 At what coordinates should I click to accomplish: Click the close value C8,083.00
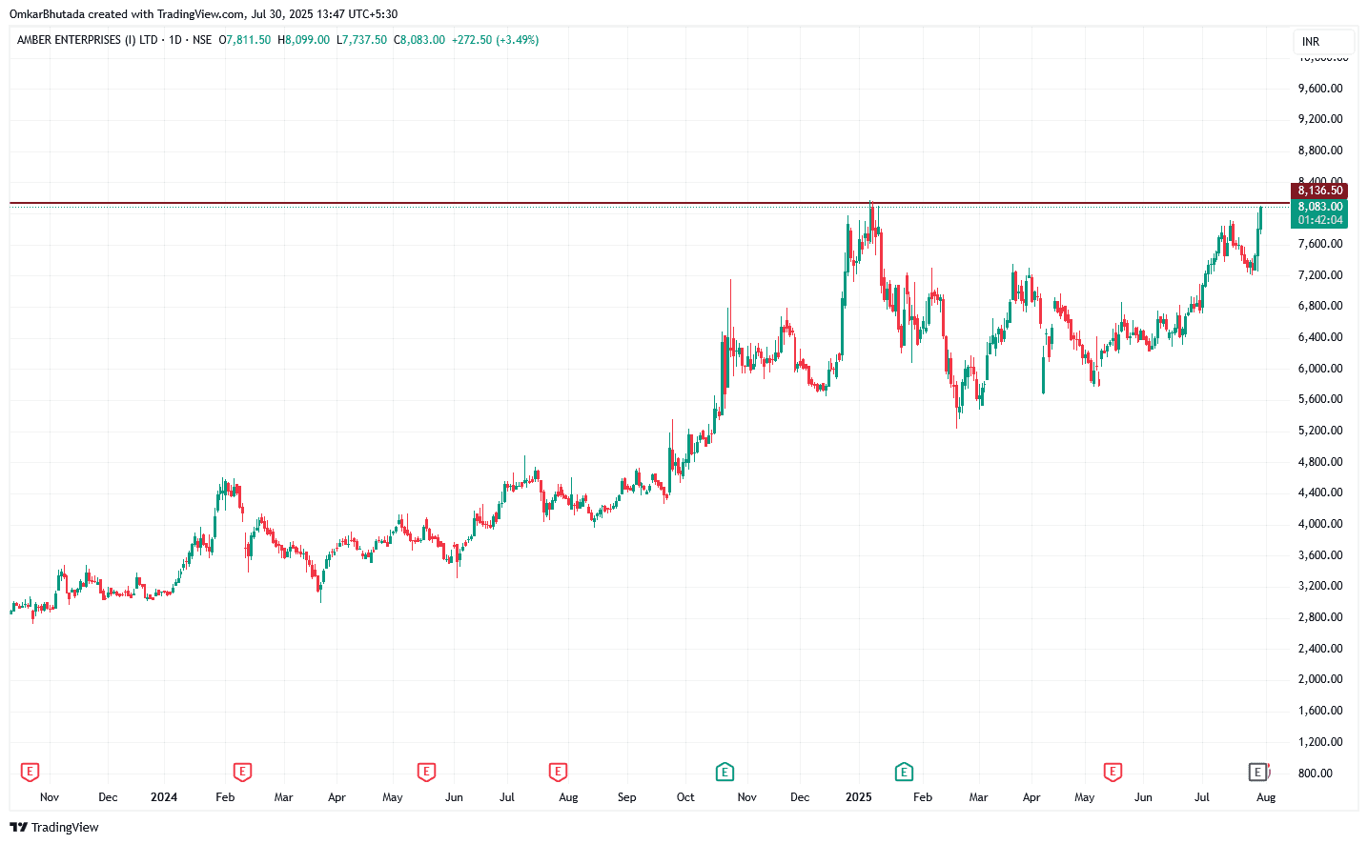tap(419, 40)
